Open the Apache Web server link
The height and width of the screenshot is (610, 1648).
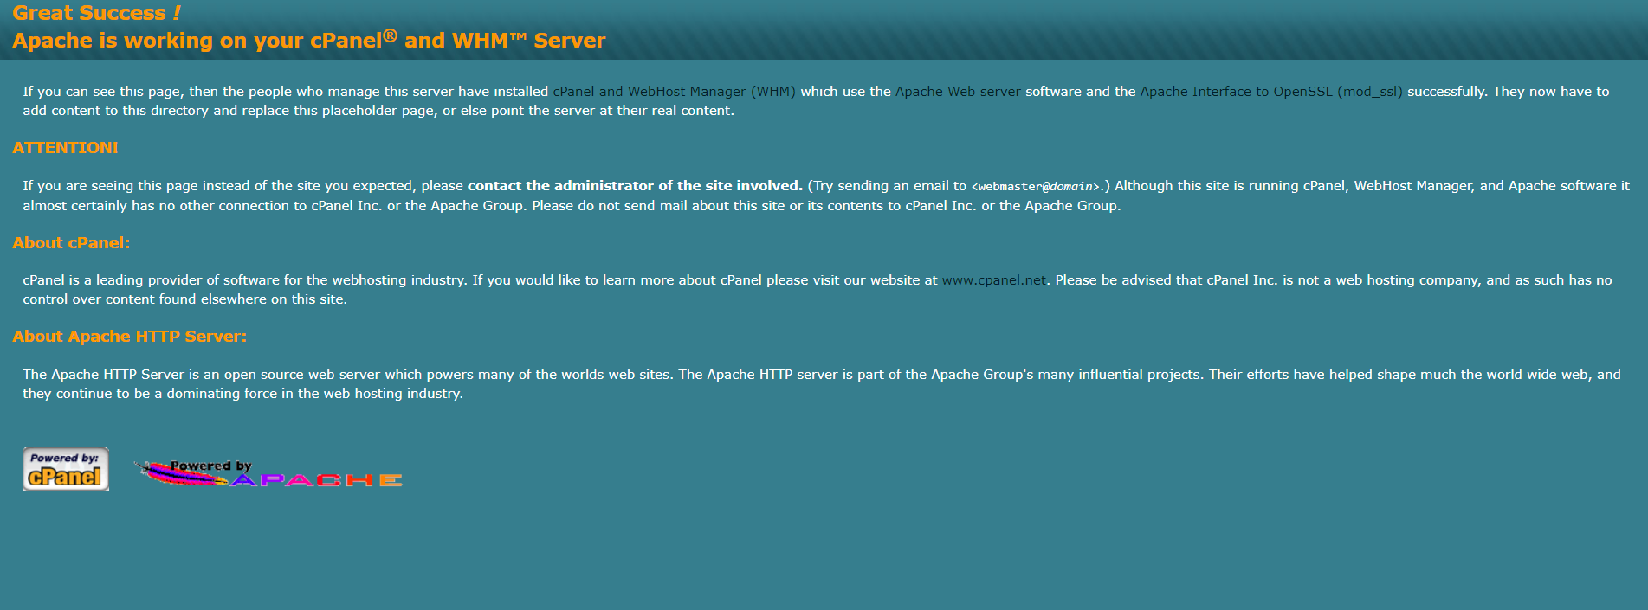pos(958,92)
